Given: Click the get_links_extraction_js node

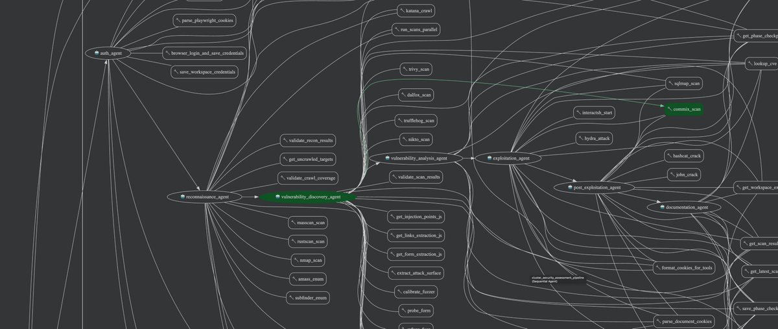Looking at the screenshot, I should (416, 235).
